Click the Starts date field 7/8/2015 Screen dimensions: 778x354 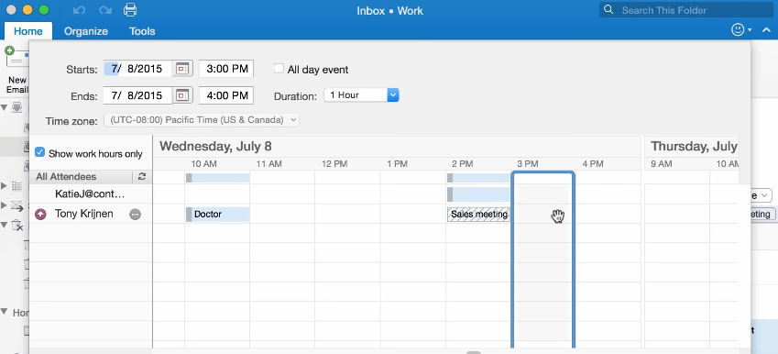coord(138,69)
